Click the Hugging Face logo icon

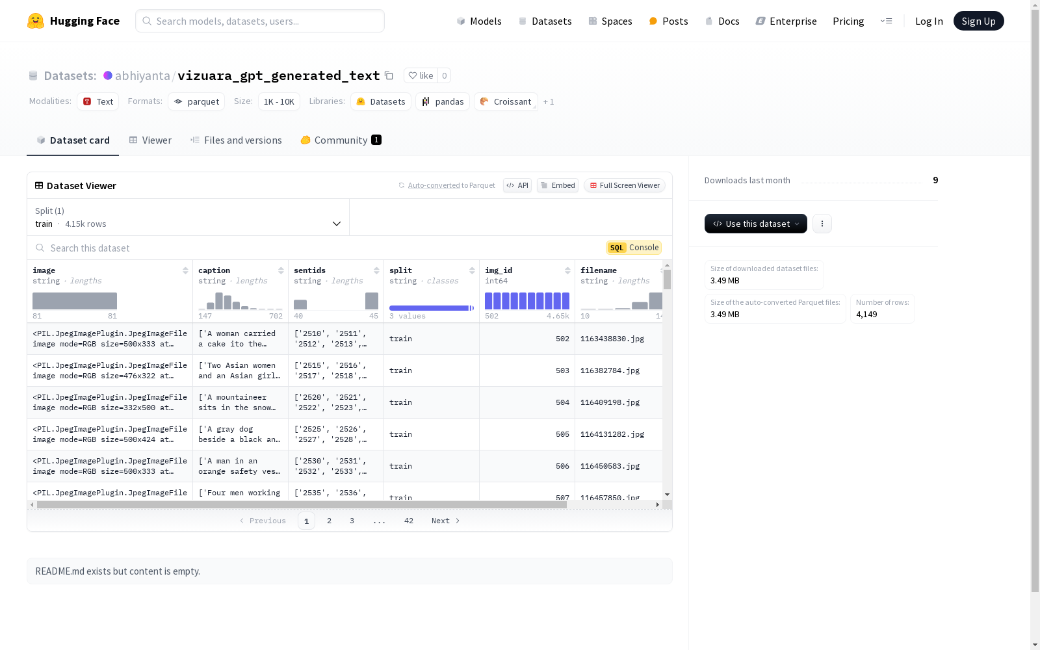[36, 21]
